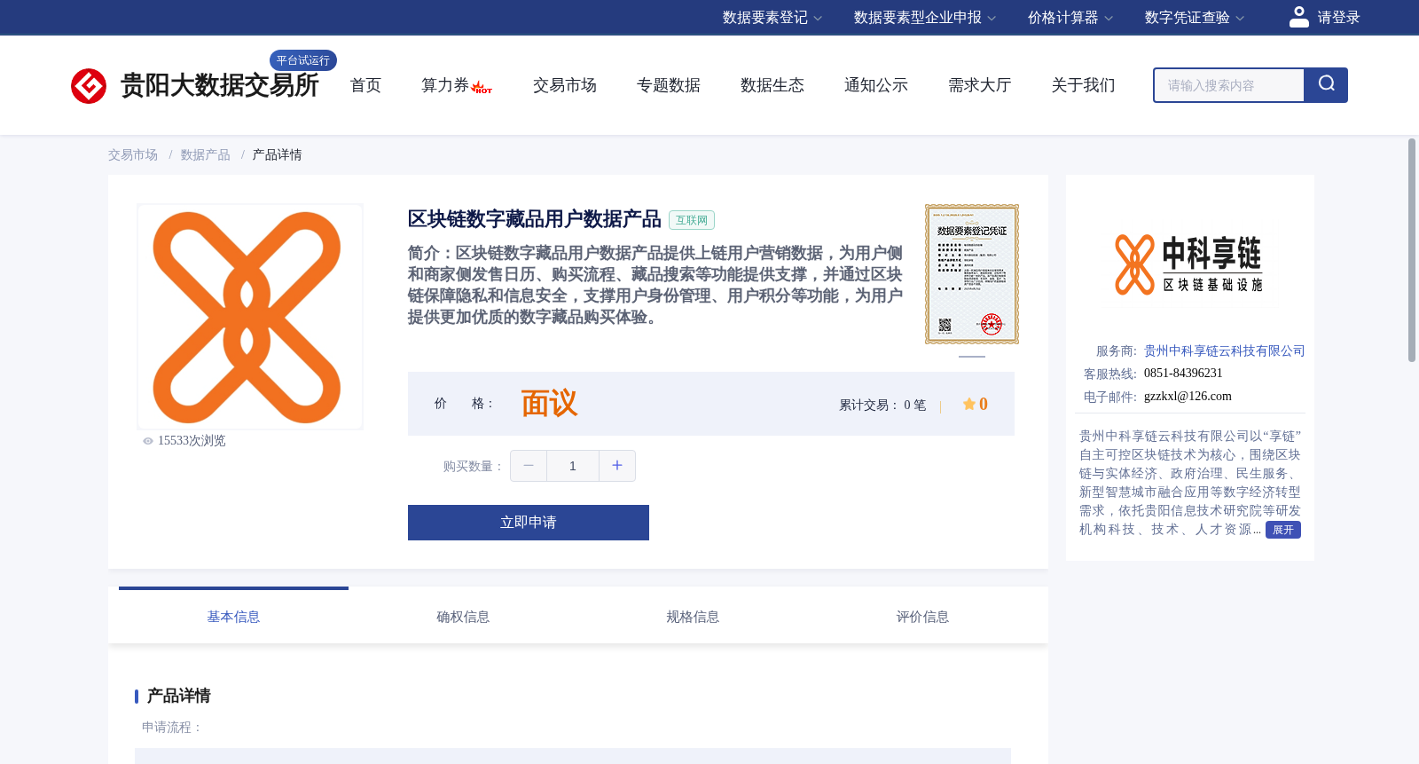This screenshot has height=764, width=1419.
Task: Expand the 数字凭证查验 dropdown
Action: pos(1195,18)
